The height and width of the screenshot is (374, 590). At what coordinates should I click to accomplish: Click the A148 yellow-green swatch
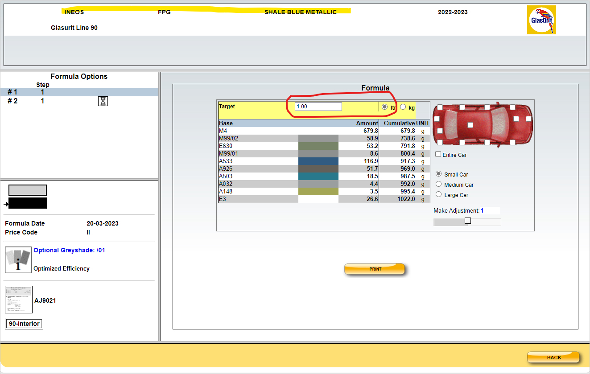point(318,192)
